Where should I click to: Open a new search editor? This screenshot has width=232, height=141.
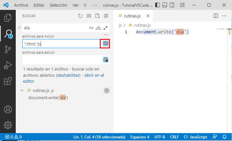[97, 16]
